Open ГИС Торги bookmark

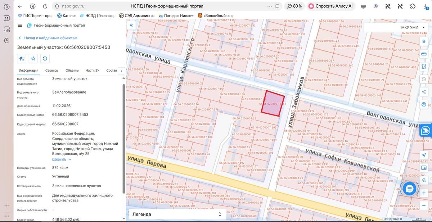coord(35,15)
